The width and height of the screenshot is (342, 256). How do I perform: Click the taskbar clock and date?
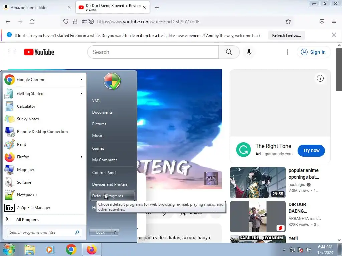pyautogui.click(x=325, y=250)
